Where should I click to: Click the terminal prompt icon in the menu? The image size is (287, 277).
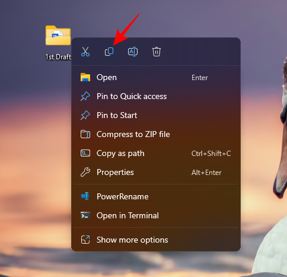click(85, 215)
